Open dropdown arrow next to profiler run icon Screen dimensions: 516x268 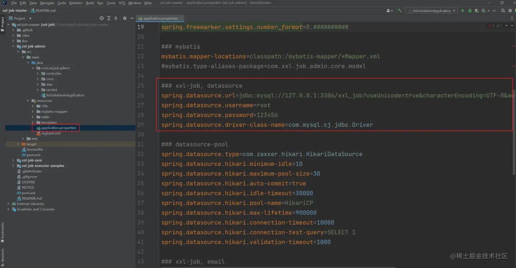point(488,11)
